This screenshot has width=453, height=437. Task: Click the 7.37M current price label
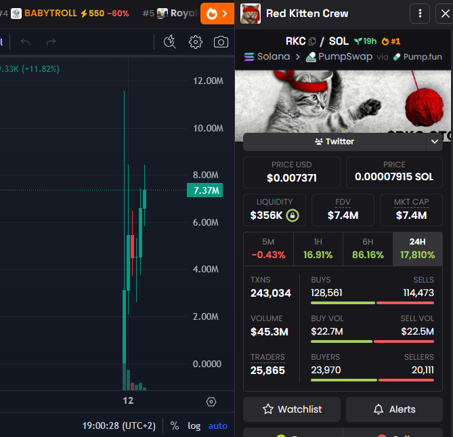click(205, 190)
